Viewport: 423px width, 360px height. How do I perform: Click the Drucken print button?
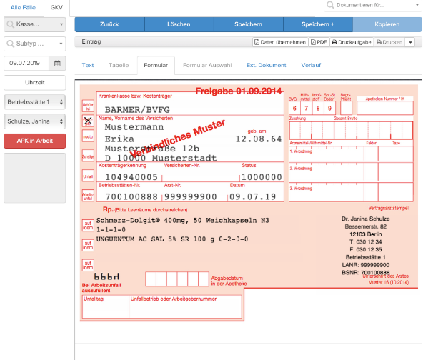pyautogui.click(x=389, y=42)
